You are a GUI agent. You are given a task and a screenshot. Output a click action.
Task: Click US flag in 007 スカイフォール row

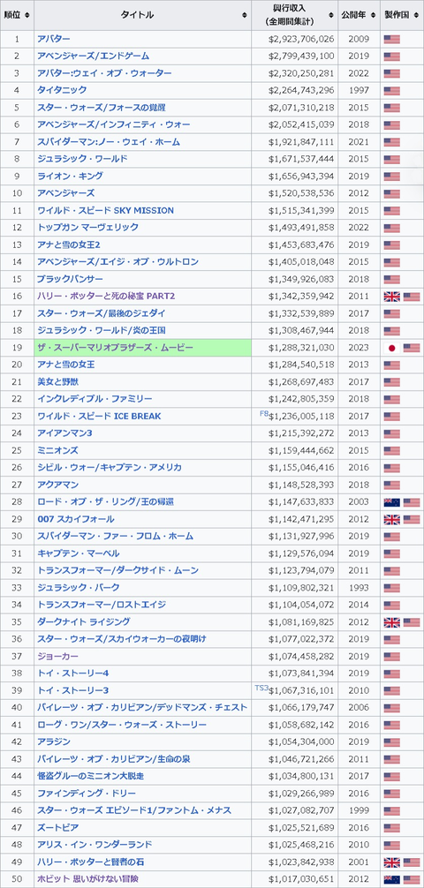[412, 519]
